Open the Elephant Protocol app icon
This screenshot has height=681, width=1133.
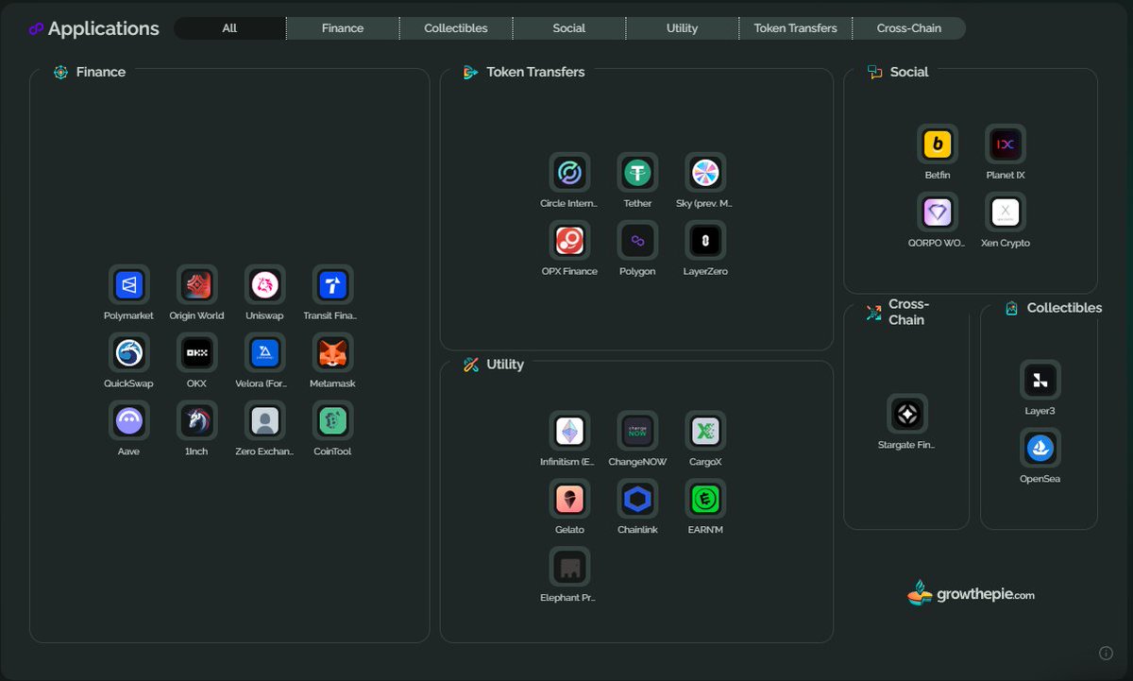tap(570, 567)
